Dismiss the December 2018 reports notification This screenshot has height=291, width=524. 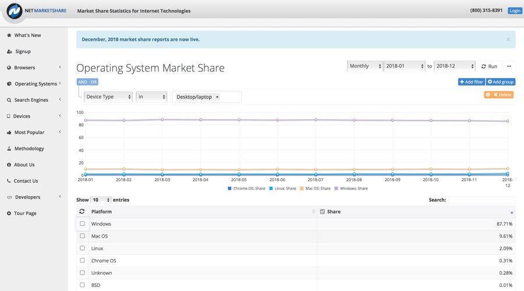click(x=508, y=40)
